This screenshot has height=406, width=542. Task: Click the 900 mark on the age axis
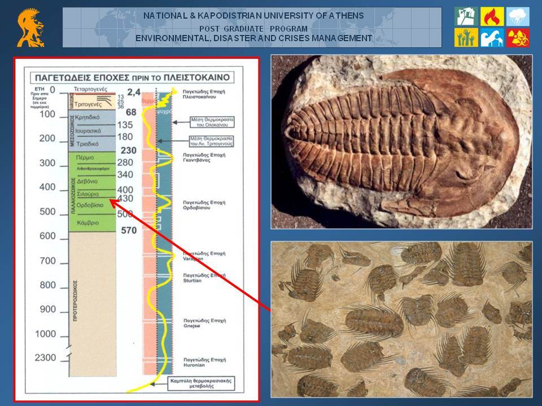47,309
